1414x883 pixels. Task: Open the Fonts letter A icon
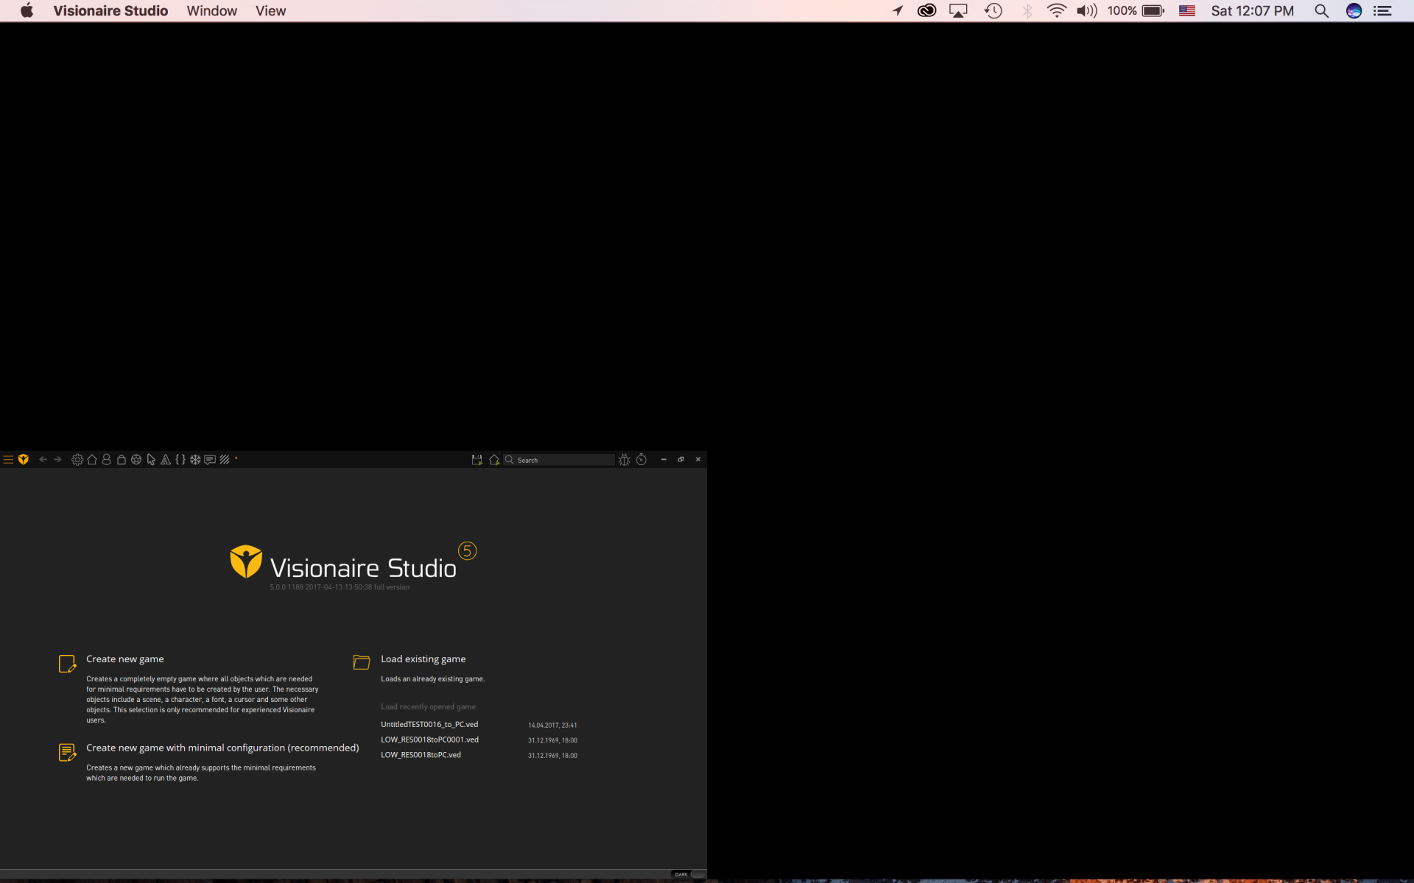[x=166, y=460]
